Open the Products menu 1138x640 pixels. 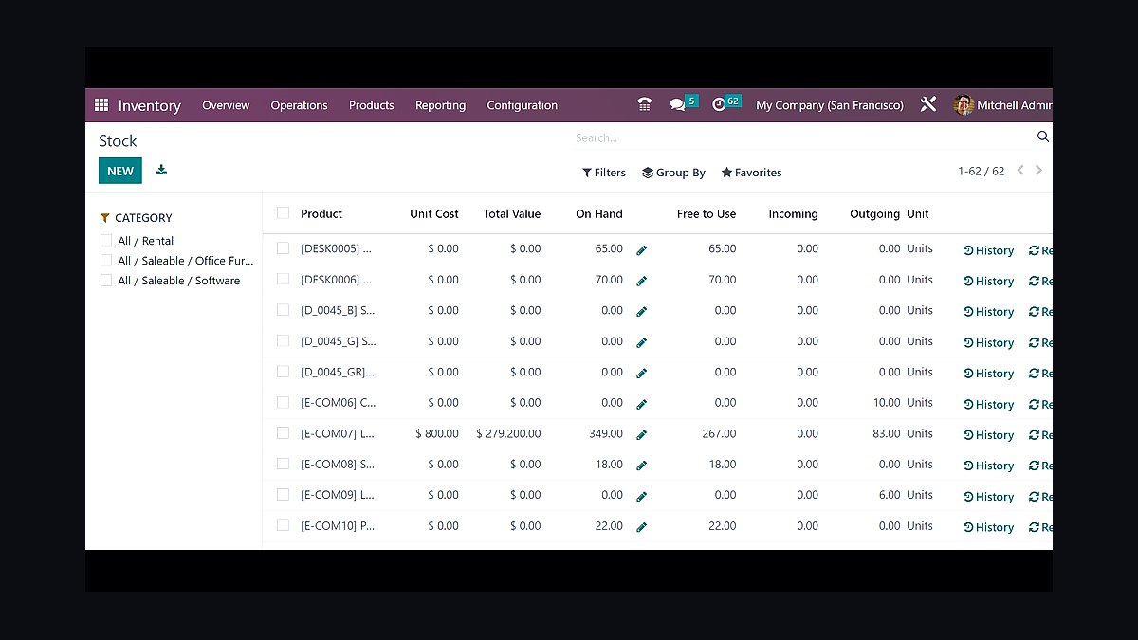coord(371,105)
